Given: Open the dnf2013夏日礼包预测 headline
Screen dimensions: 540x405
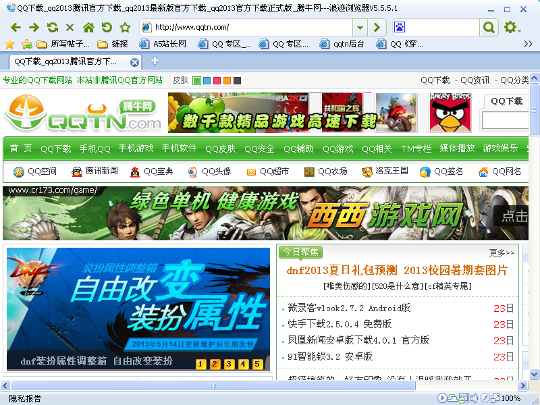Looking at the screenshot, I should (x=342, y=270).
